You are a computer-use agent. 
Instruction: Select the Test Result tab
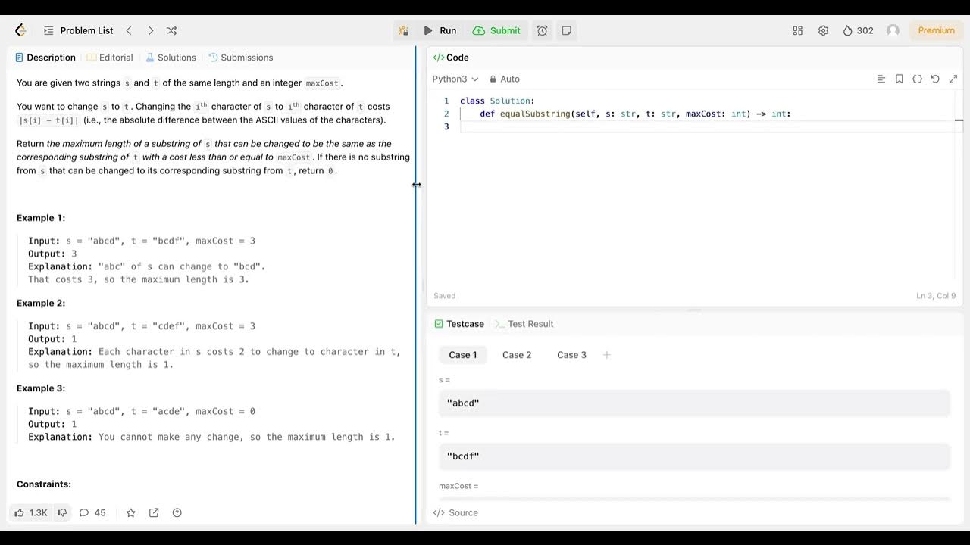[x=524, y=324]
